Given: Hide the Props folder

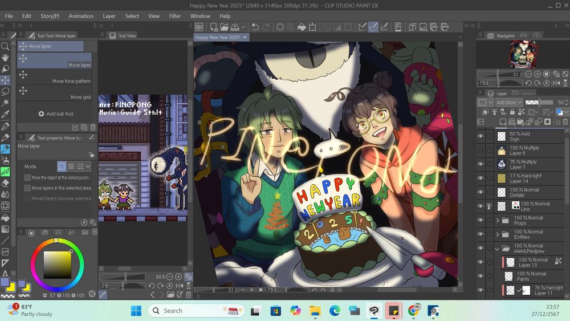Looking at the screenshot, I should (480, 220).
